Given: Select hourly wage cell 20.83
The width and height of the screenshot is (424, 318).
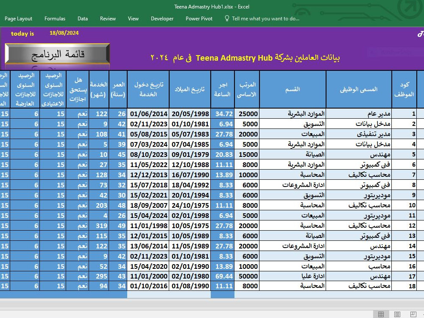Looking at the screenshot, I should pos(222,154).
